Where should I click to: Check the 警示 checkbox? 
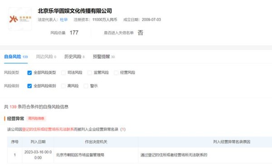coord(86,86)
